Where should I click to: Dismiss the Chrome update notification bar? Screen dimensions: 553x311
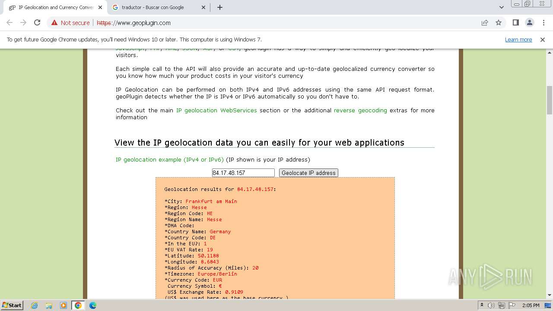(x=543, y=40)
